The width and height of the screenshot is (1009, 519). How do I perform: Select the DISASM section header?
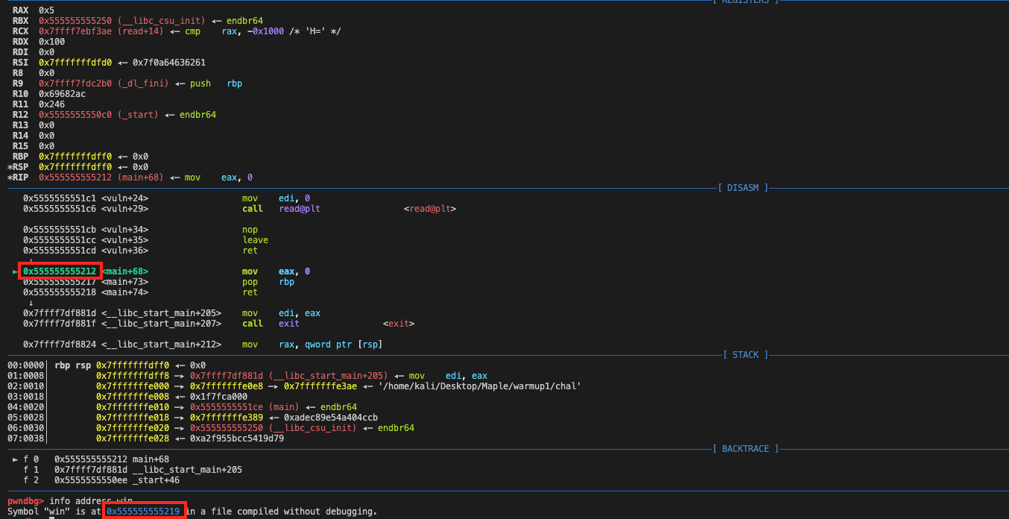point(742,188)
